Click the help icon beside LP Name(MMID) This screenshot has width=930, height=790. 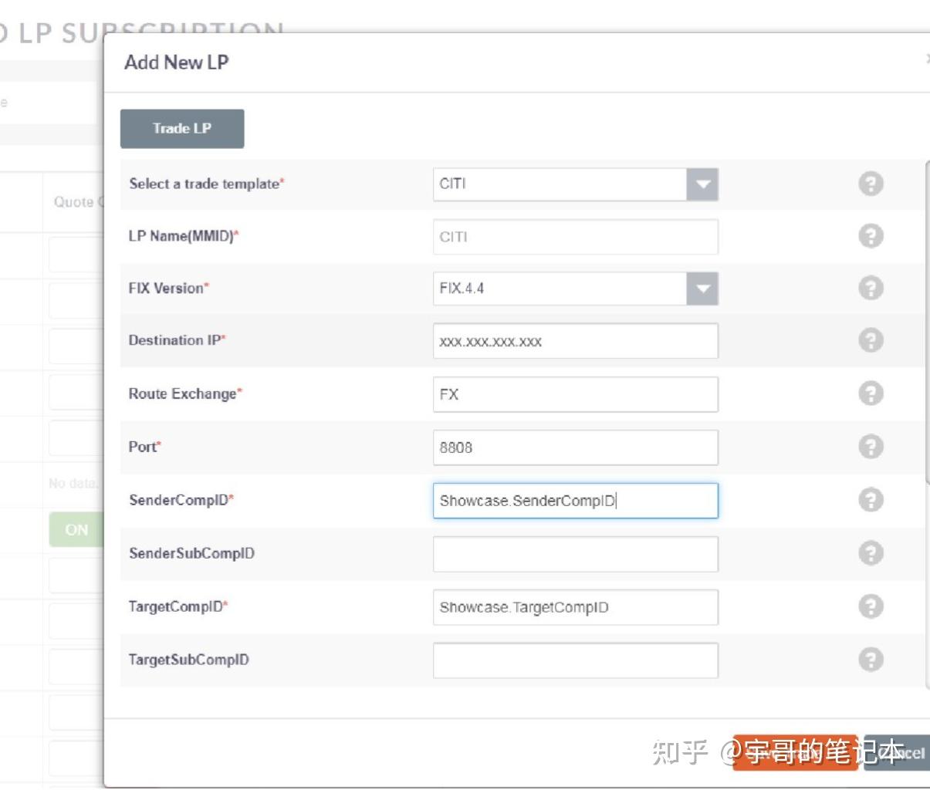870,237
